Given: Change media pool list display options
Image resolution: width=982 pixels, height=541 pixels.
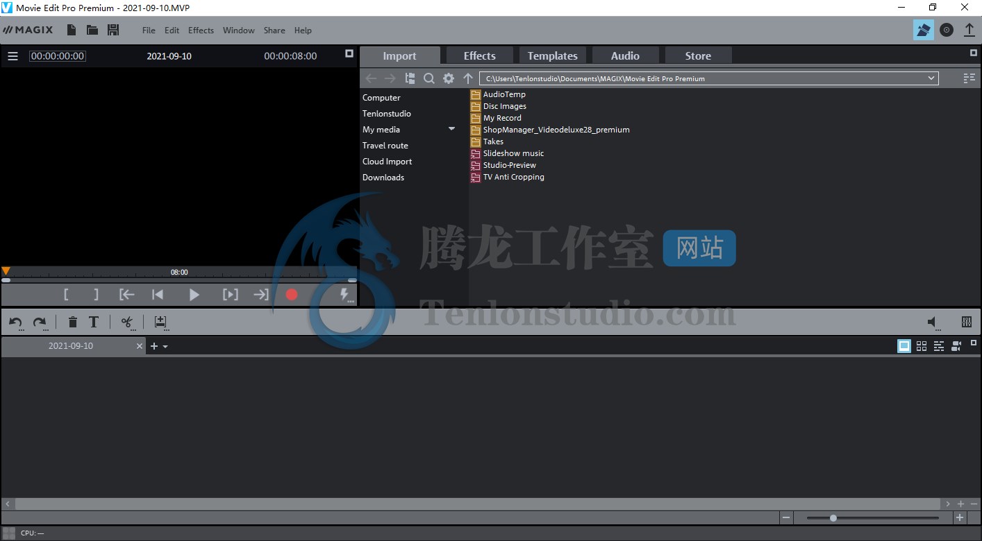Looking at the screenshot, I should tap(969, 78).
